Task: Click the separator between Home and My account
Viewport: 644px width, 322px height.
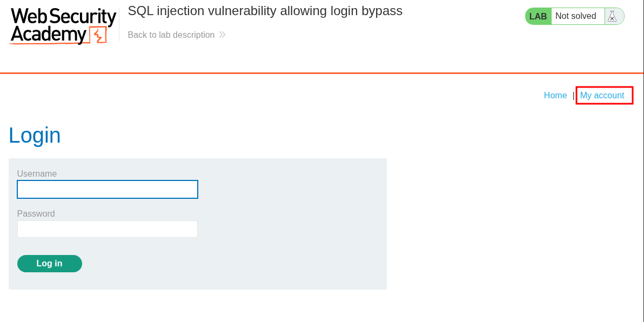Action: 573,96
